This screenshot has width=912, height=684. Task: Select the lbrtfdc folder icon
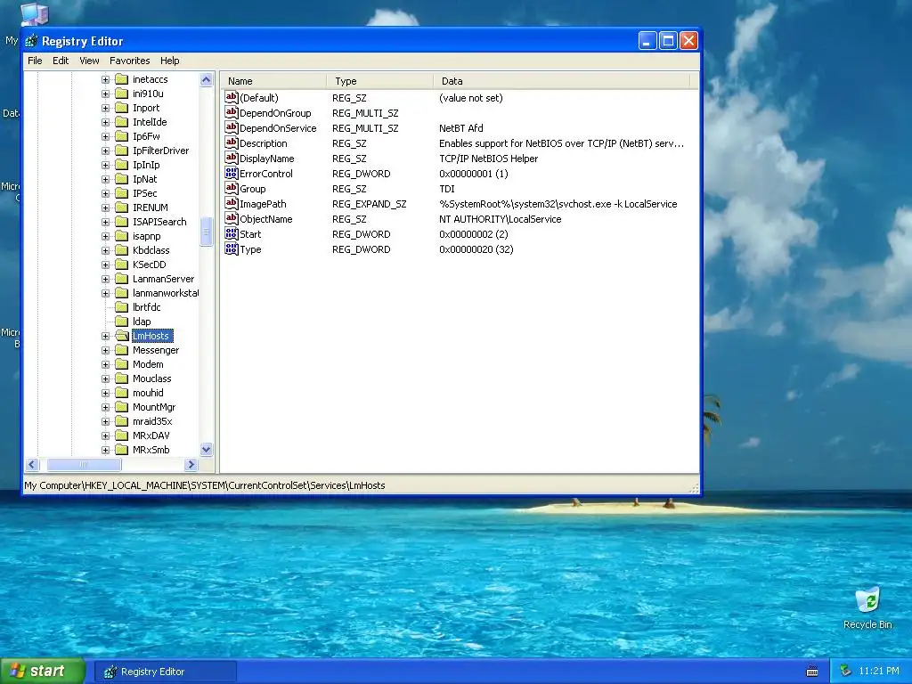click(121, 307)
